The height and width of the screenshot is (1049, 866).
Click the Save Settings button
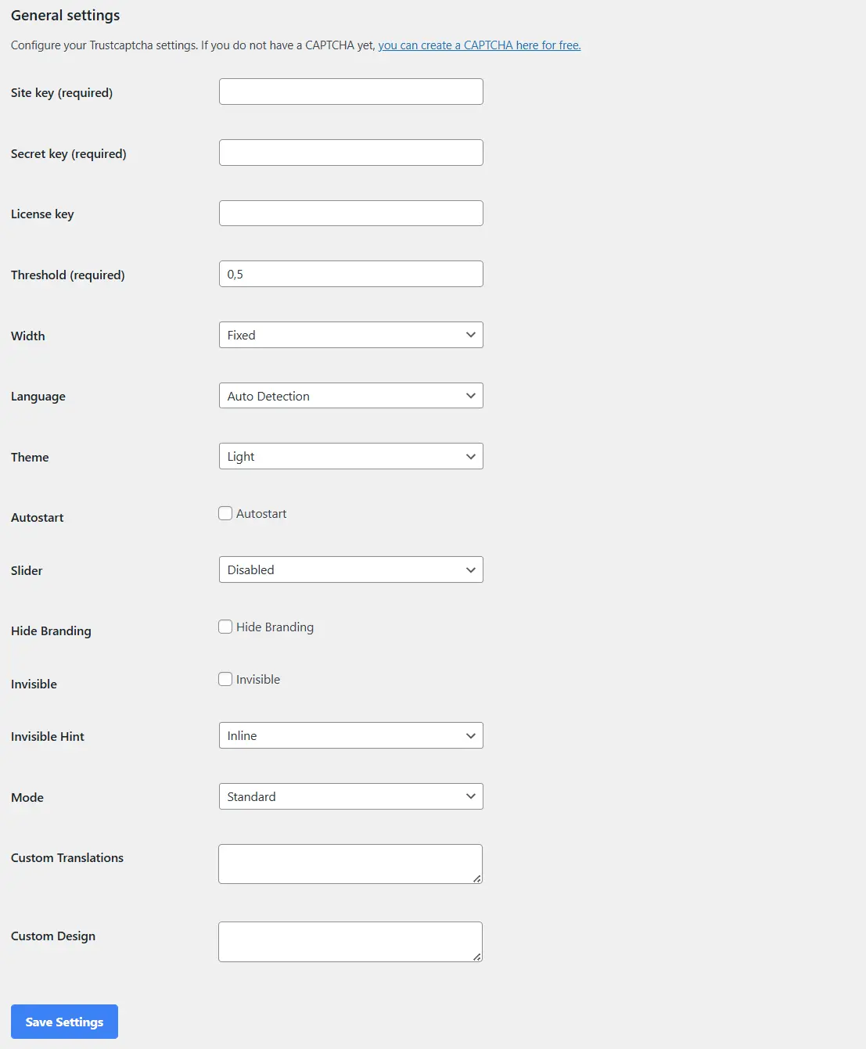coord(64,1022)
